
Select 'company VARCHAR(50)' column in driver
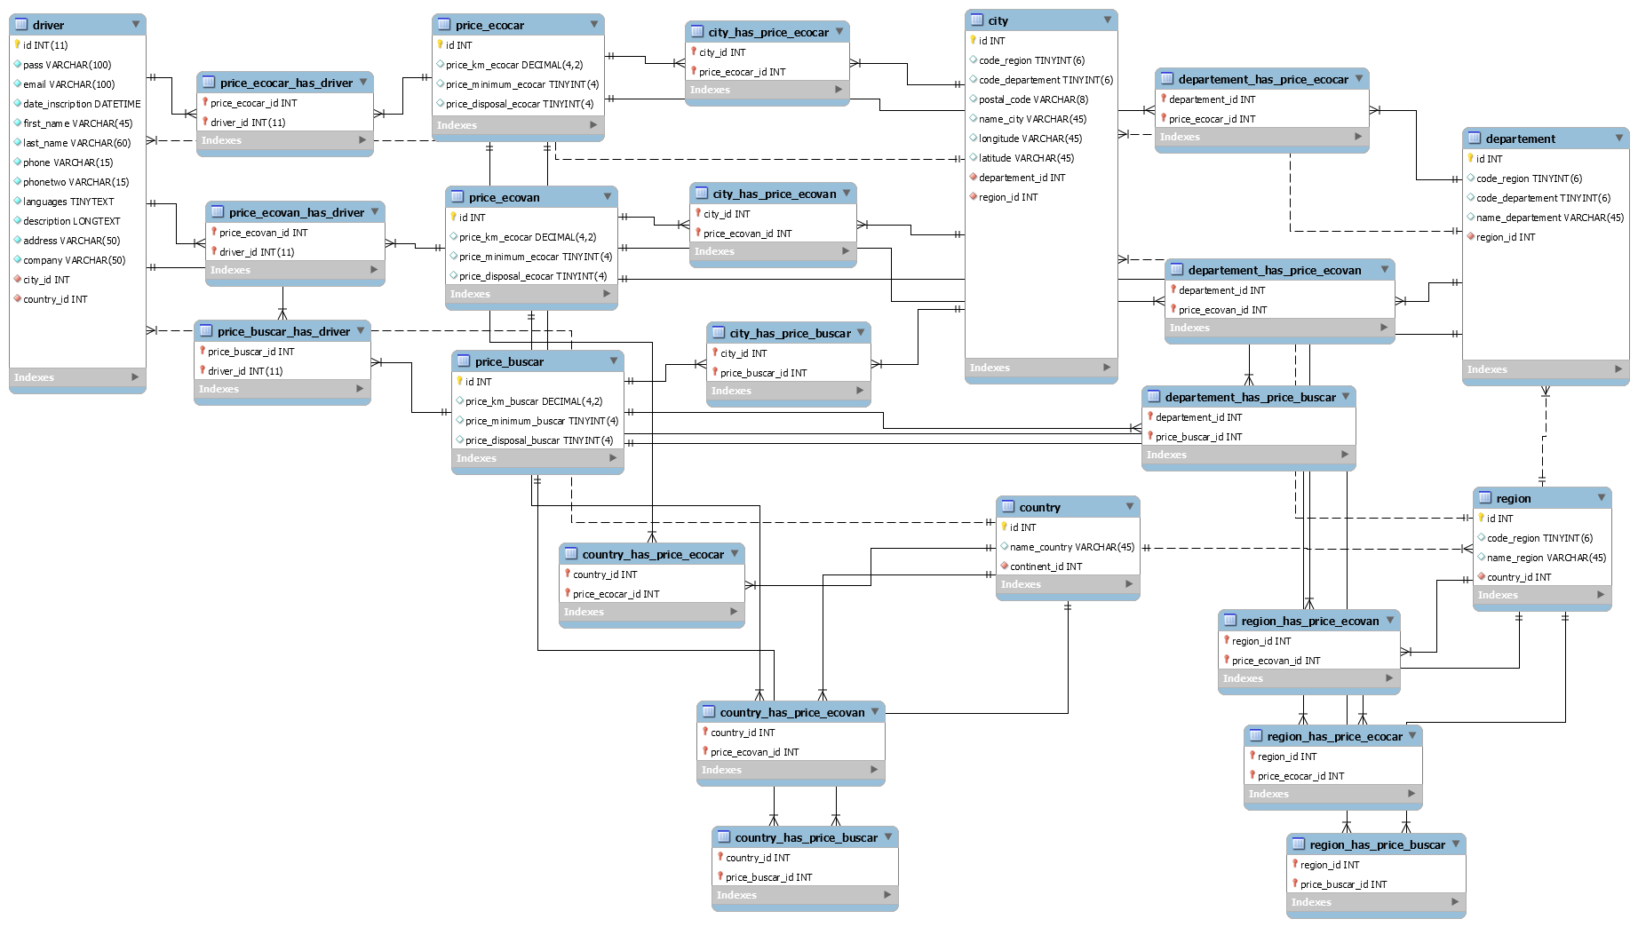(x=77, y=260)
